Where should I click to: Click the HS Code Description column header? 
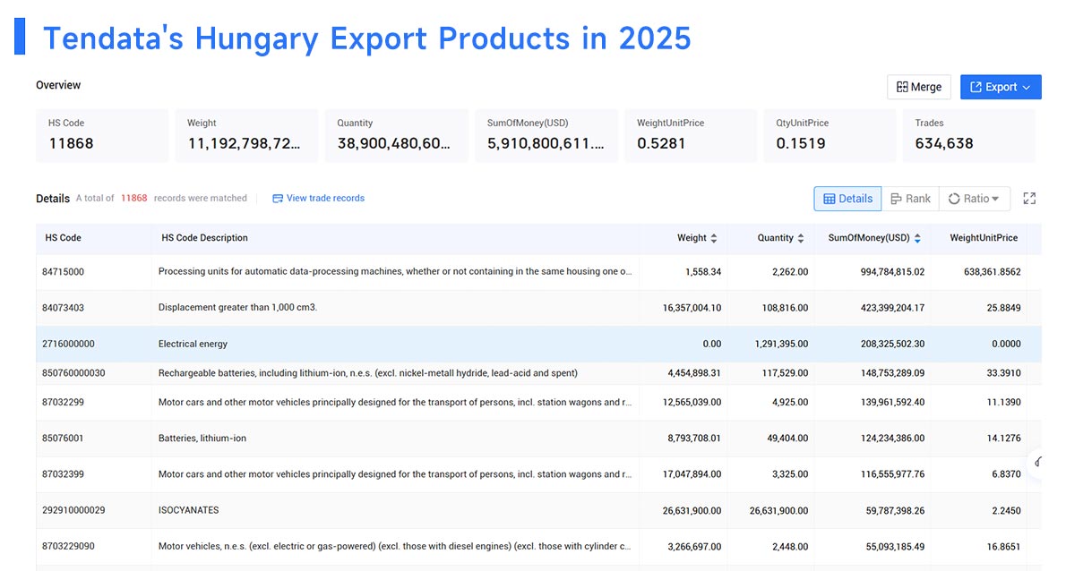[x=204, y=238]
